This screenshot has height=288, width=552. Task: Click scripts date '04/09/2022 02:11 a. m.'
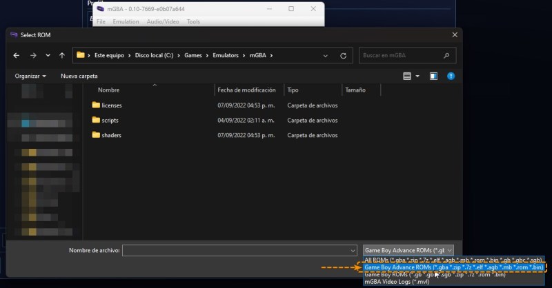246,121
